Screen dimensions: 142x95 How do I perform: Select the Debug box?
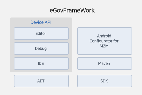click(x=41, y=48)
